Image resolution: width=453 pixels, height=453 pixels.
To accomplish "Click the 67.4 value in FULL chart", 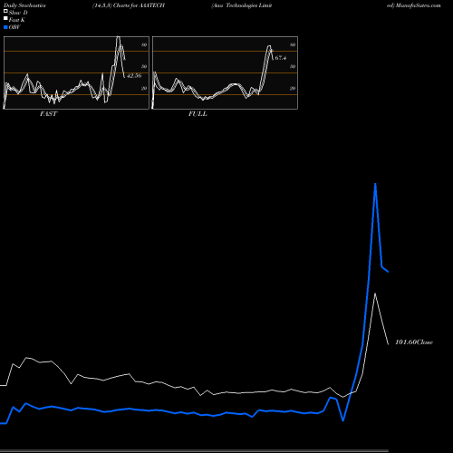I will point(281,58).
